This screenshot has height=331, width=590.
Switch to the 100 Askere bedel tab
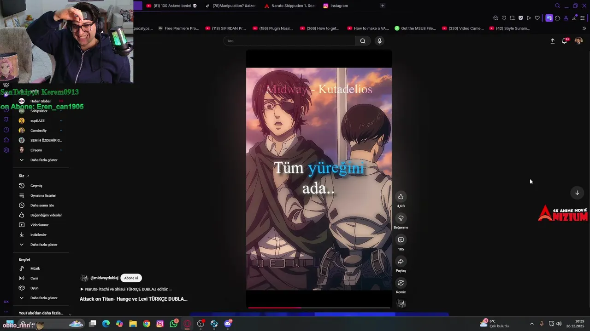pos(171,6)
